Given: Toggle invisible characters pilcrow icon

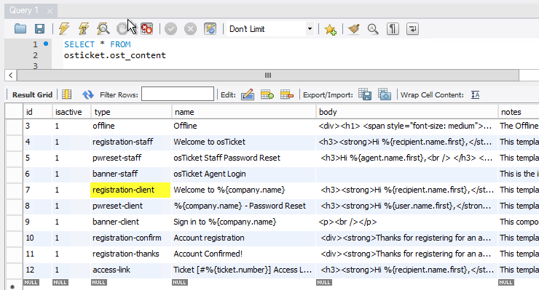Looking at the screenshot, I should (393, 29).
